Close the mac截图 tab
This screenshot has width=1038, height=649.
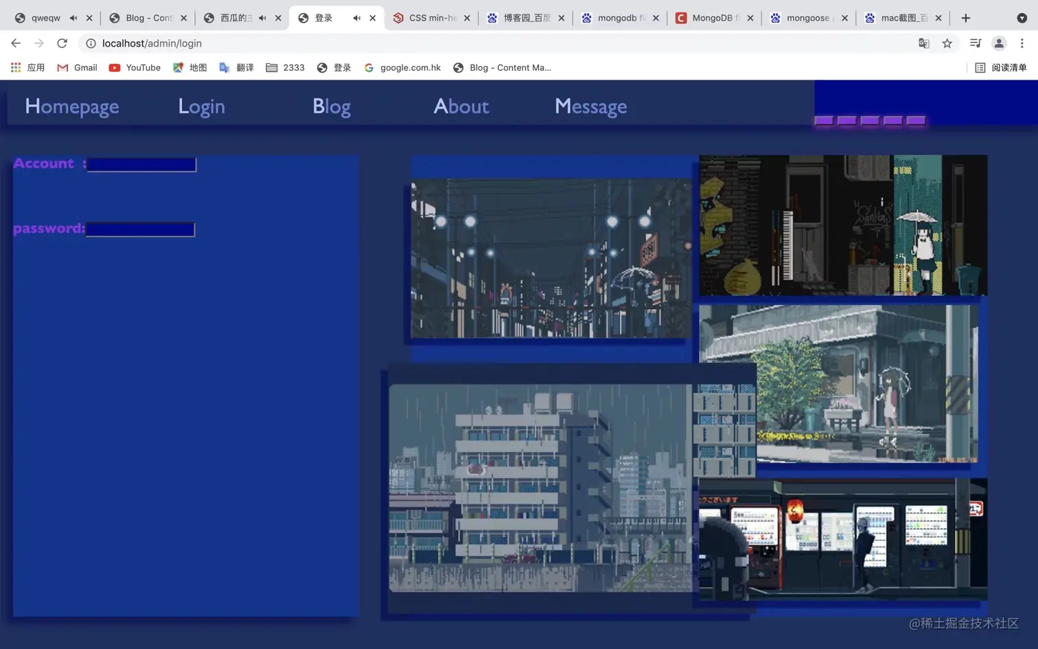pos(938,18)
